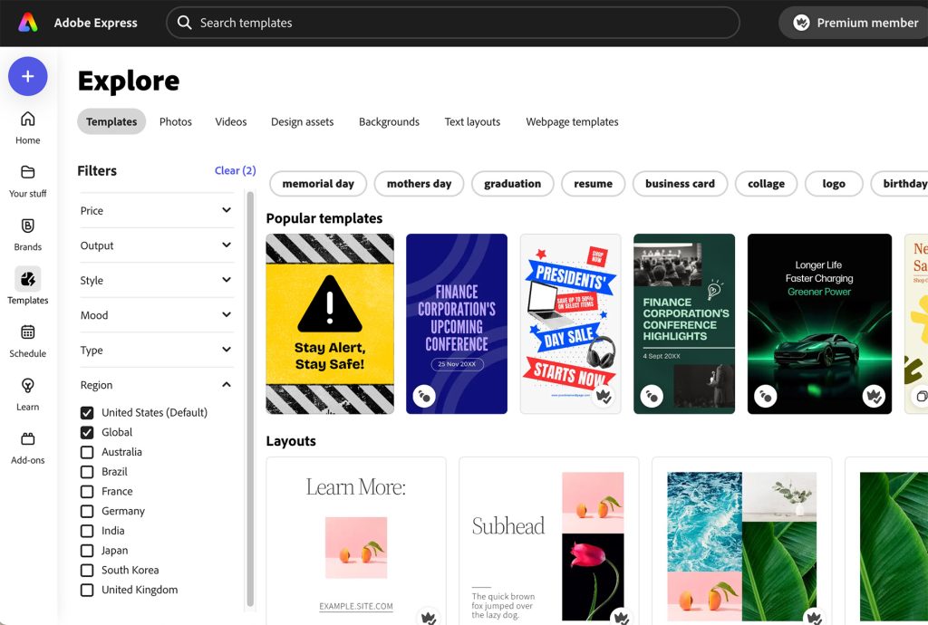Focus the Search templates field
Viewport: 928px width, 625px height.
tap(453, 23)
